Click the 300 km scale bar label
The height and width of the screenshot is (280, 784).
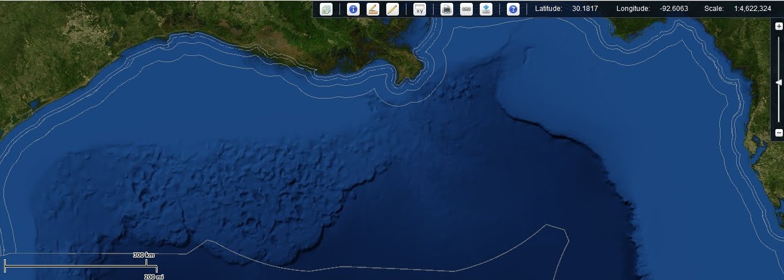point(144,255)
